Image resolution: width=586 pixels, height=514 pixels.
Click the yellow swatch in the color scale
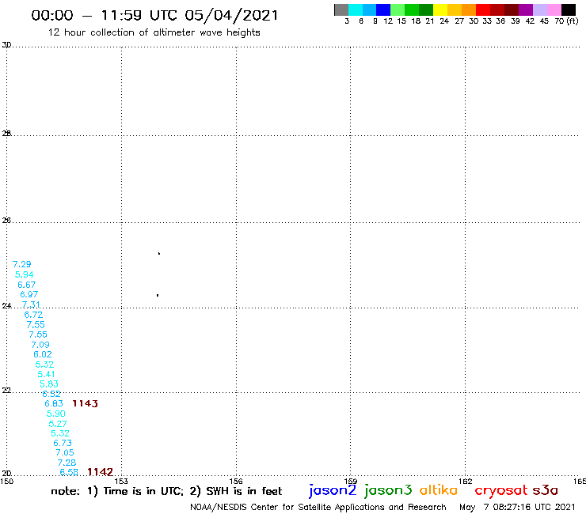pyautogui.click(x=440, y=9)
